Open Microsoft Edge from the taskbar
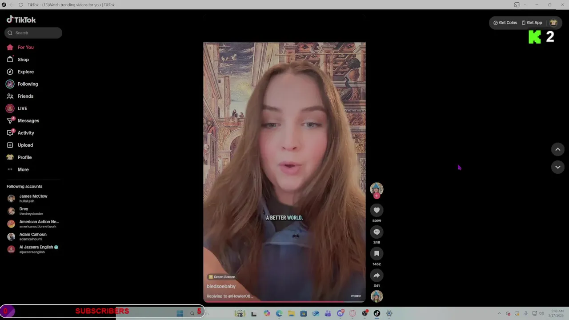The width and height of the screenshot is (569, 320). [x=279, y=313]
